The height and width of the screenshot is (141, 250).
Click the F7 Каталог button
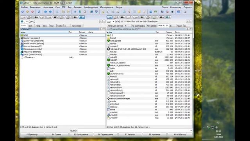click(130, 134)
